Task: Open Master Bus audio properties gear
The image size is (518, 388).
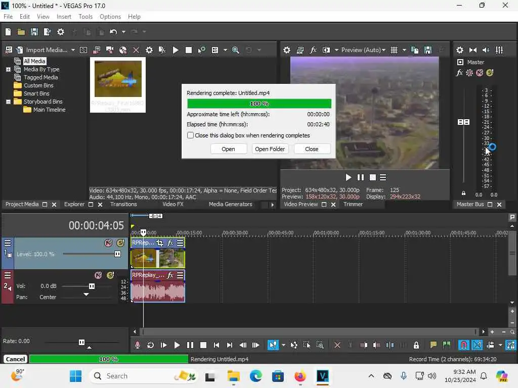Action: coord(459,50)
